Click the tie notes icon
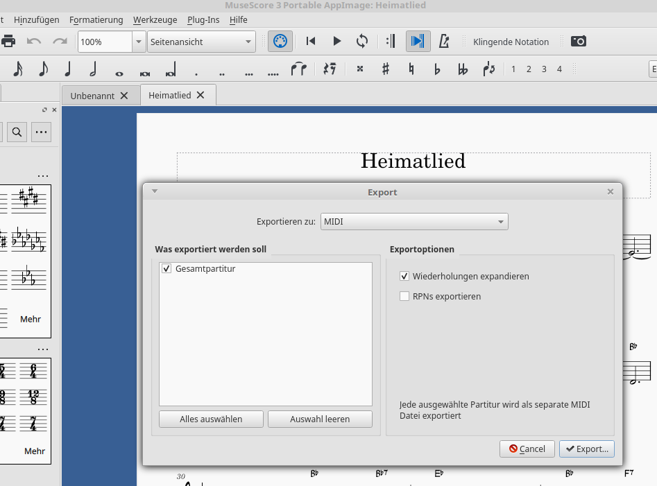The image size is (657, 486). (x=299, y=69)
